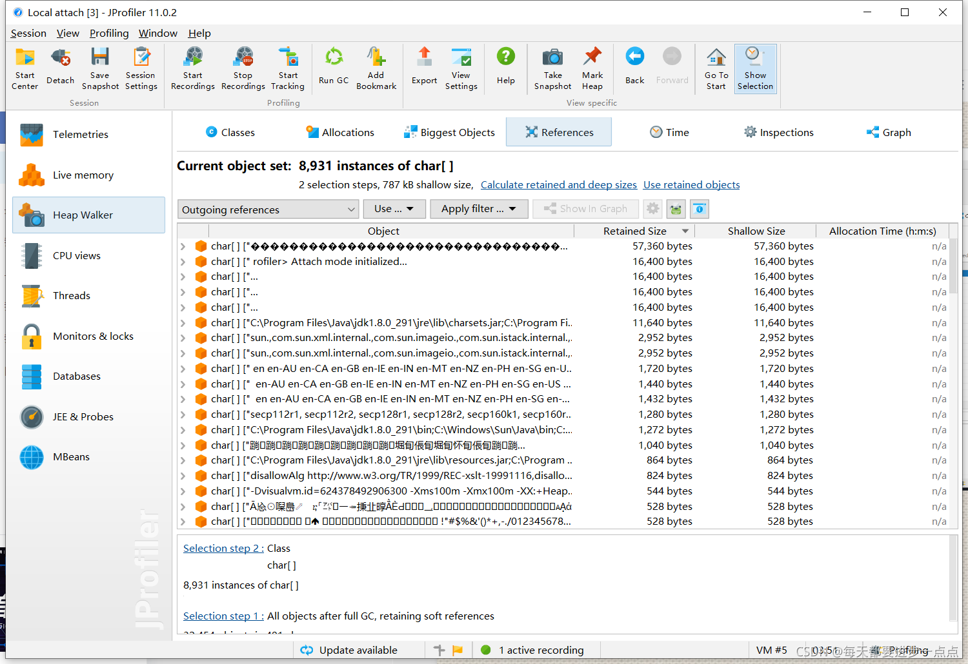Click the gear icon beside Show In Graph
Screen dimensions: 968x664
653,209
